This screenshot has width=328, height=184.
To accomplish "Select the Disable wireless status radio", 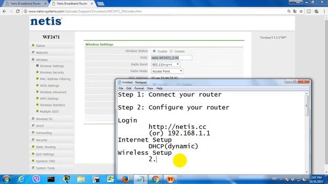I will pyautogui.click(x=171, y=51).
